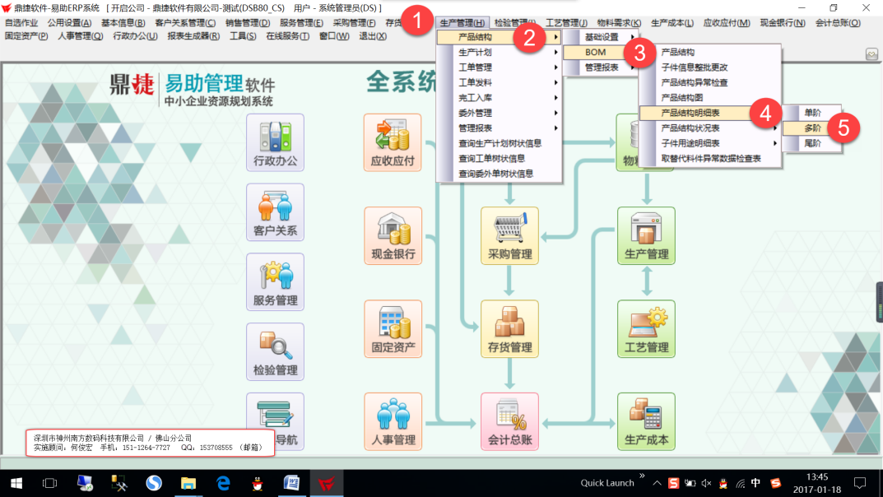
Task: Open the Windows Start menu
Action: [16, 484]
